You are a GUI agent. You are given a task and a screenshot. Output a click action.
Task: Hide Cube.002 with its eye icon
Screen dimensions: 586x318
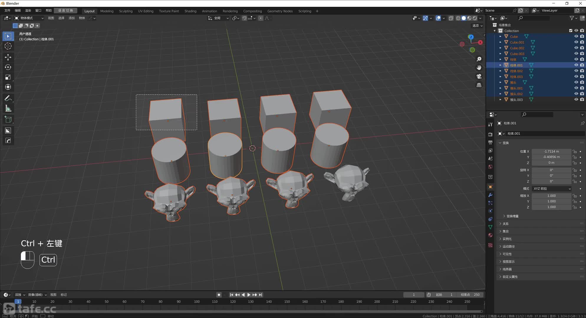pos(576,48)
